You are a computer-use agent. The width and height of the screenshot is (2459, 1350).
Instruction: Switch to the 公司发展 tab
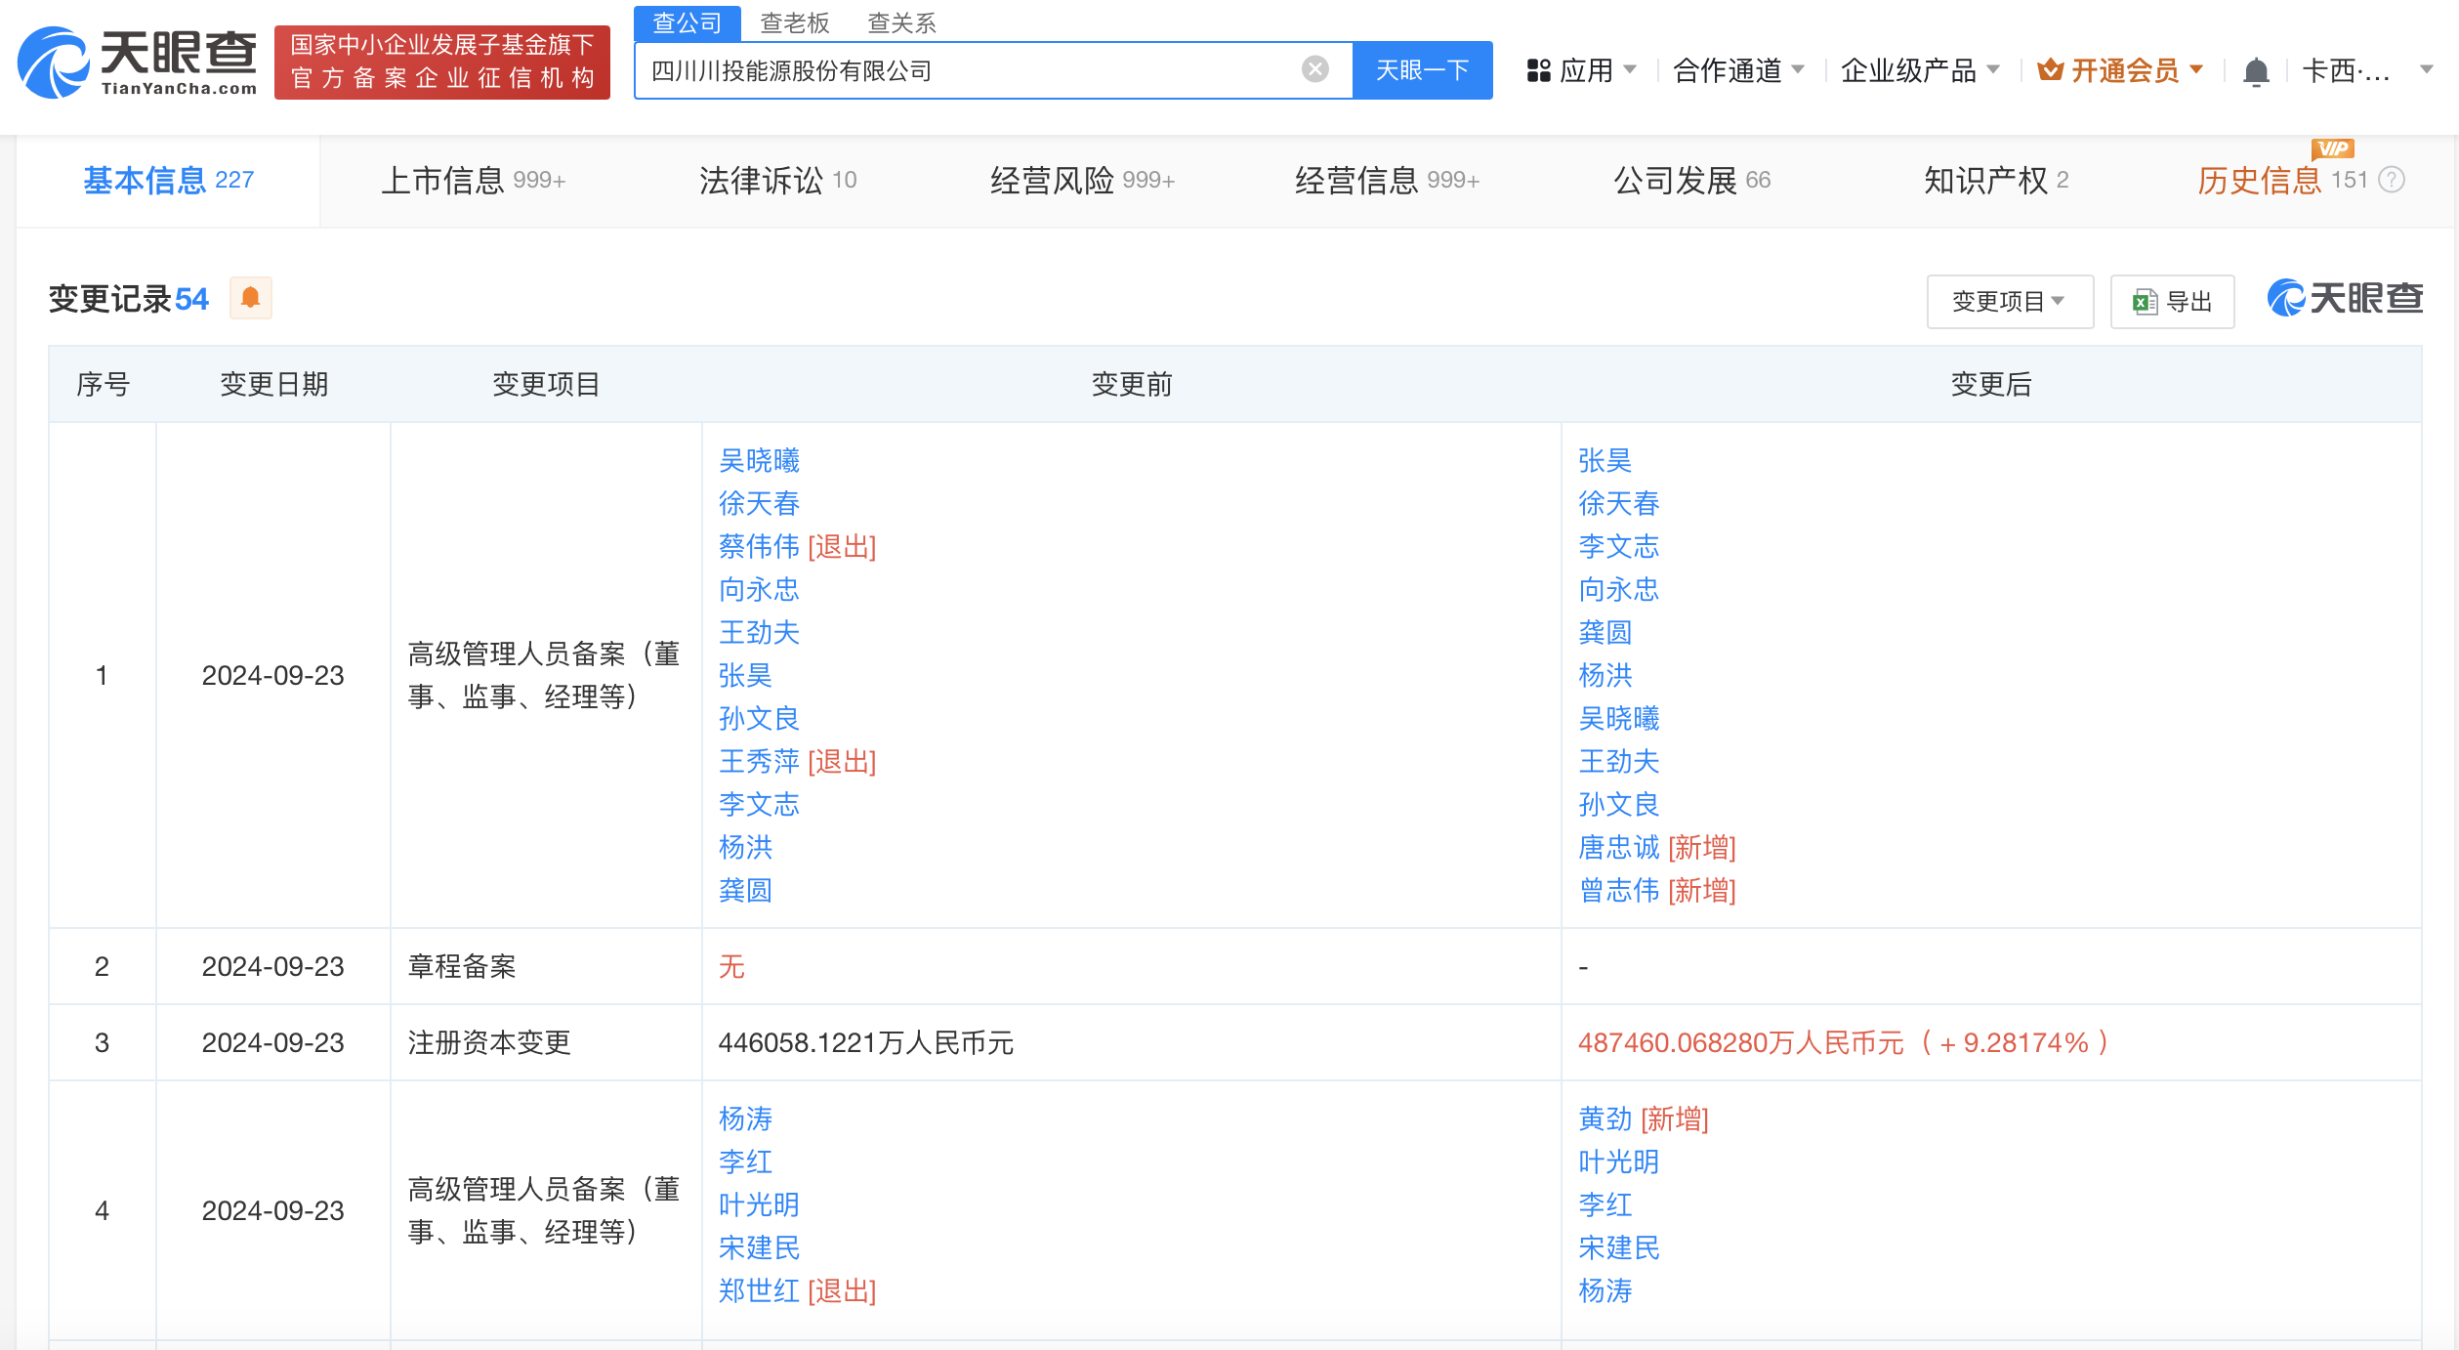(1692, 181)
